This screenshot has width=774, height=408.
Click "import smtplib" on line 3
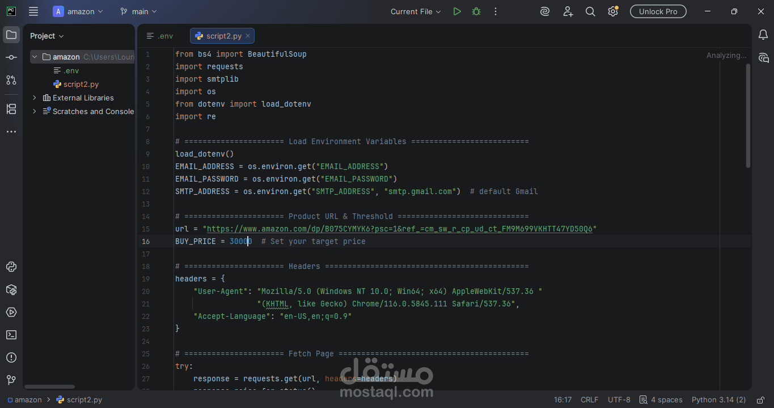[x=206, y=79]
